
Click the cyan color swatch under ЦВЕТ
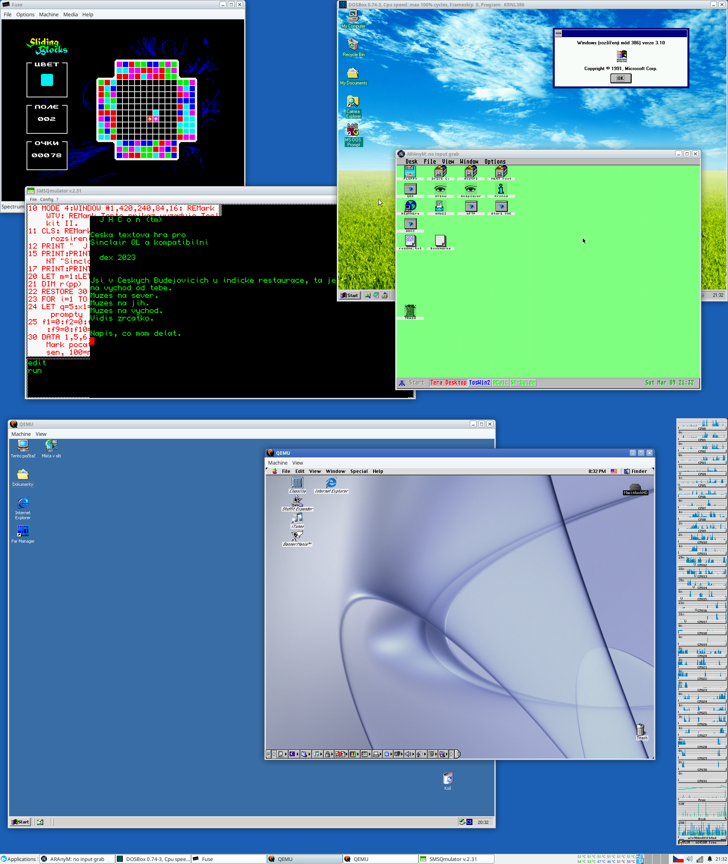click(47, 80)
